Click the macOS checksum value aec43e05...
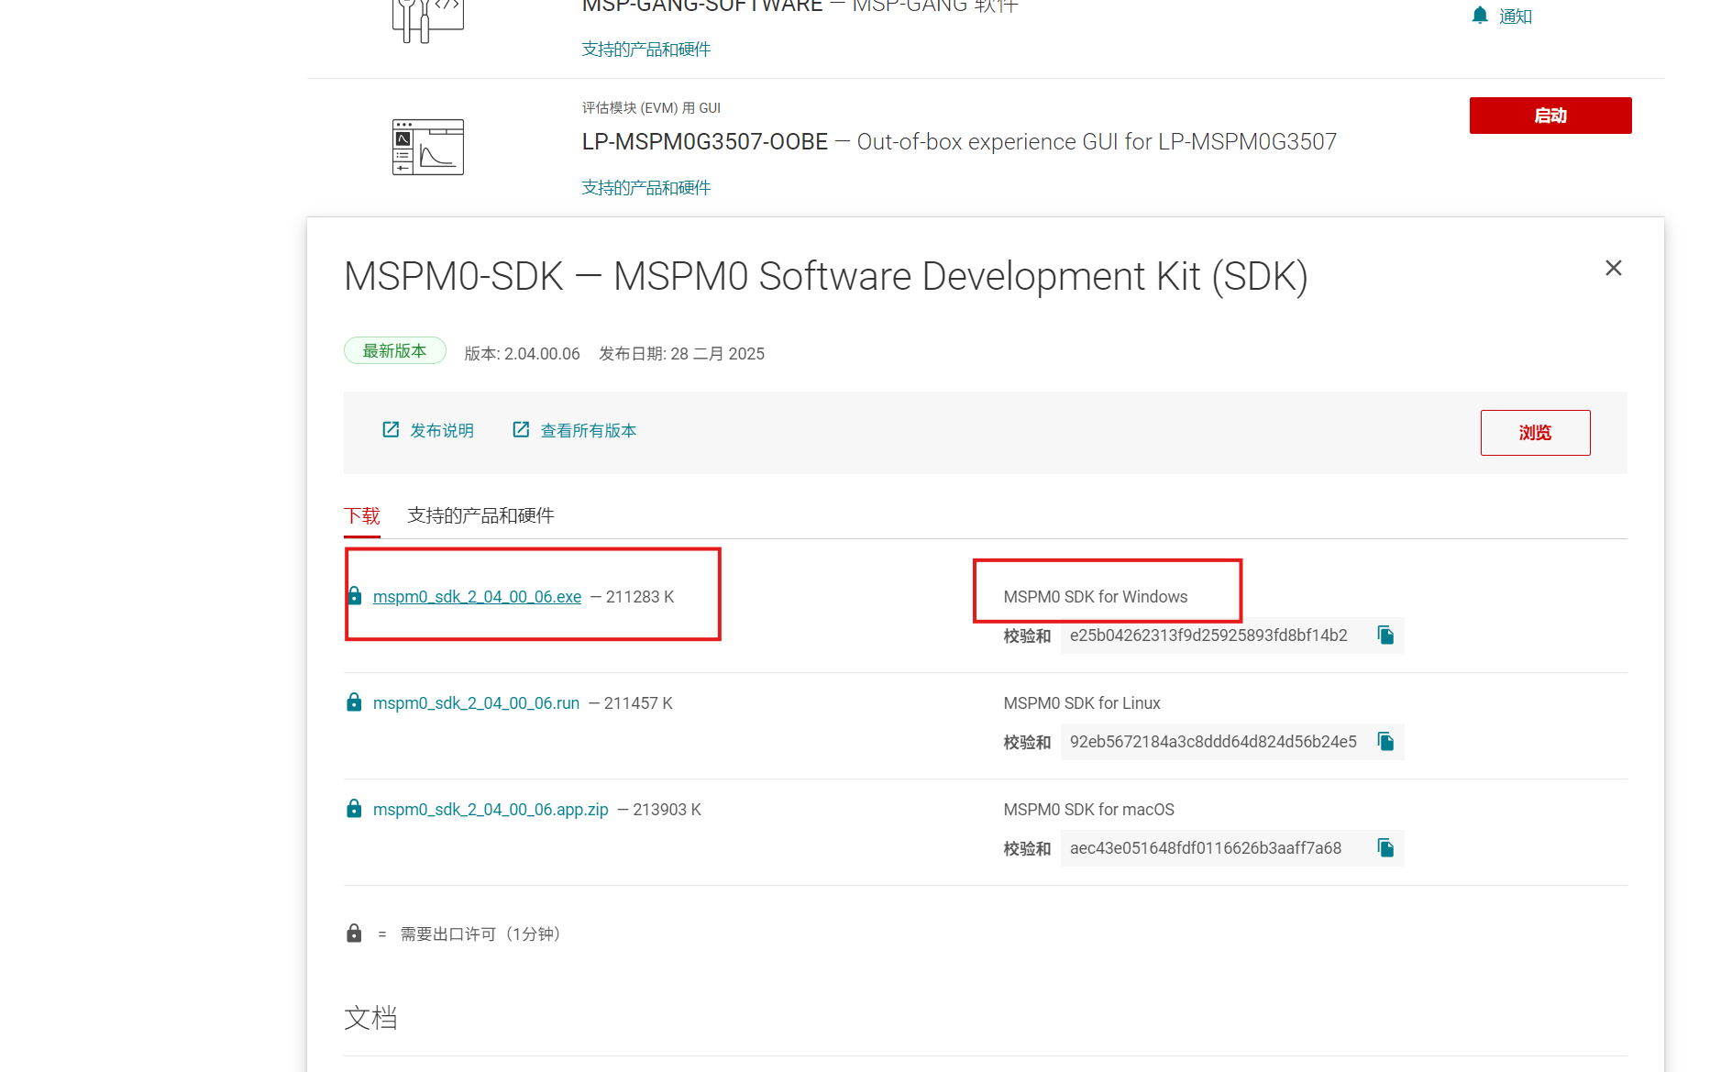 pyautogui.click(x=1206, y=848)
